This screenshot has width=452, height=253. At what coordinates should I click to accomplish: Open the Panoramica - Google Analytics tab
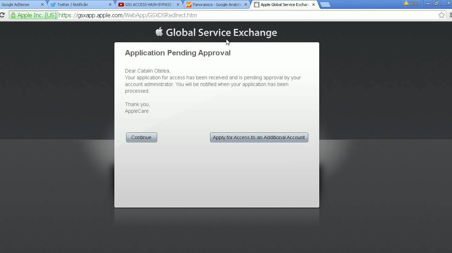pos(216,5)
